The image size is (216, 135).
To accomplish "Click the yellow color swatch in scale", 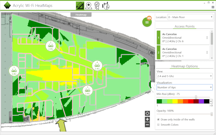I will click(175, 101).
